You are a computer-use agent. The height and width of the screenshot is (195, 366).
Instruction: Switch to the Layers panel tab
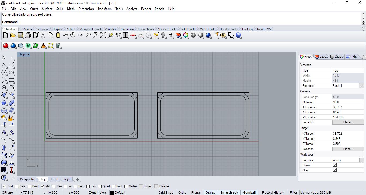321,57
